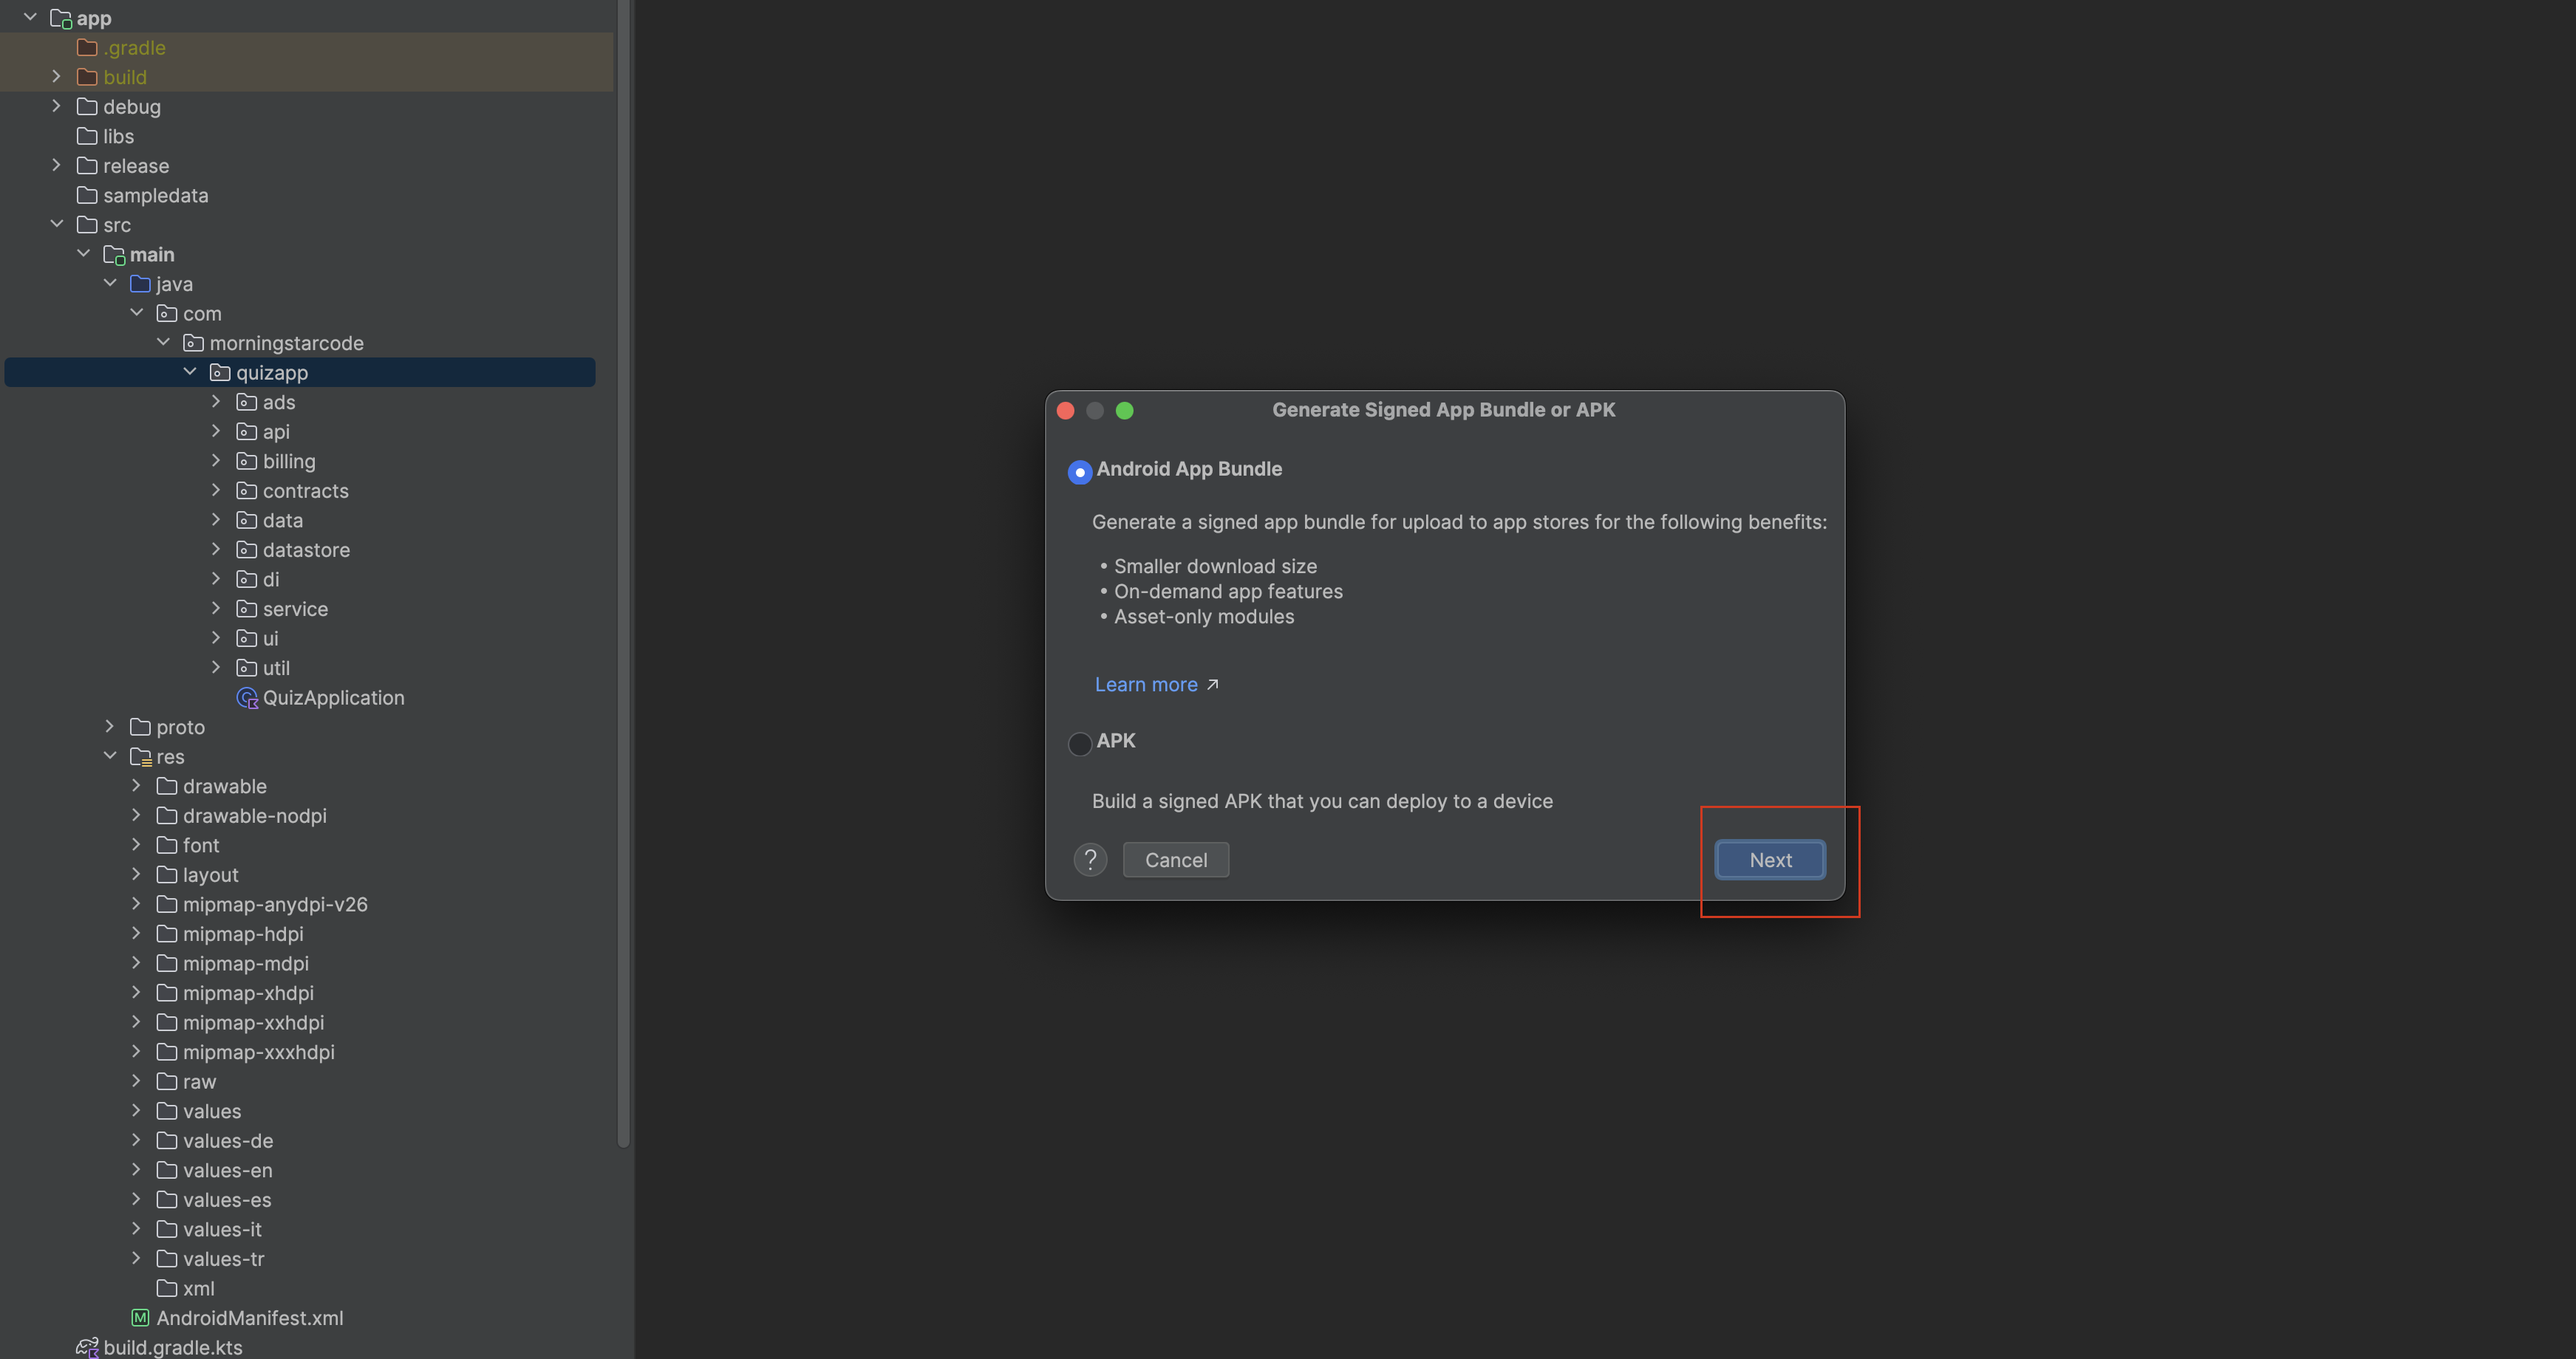2576x1359 pixels.
Task: Select the di package row
Action: coord(300,578)
